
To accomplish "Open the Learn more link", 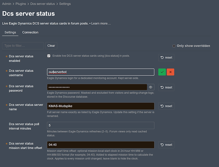I will 101,23.
